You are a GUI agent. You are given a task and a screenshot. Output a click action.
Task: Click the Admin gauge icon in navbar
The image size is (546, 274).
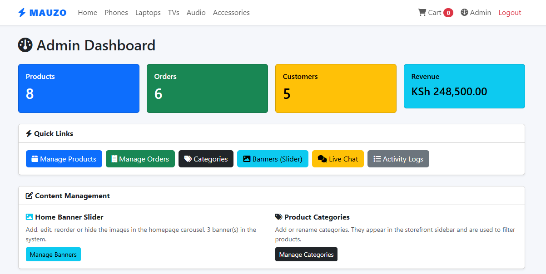pyautogui.click(x=464, y=13)
